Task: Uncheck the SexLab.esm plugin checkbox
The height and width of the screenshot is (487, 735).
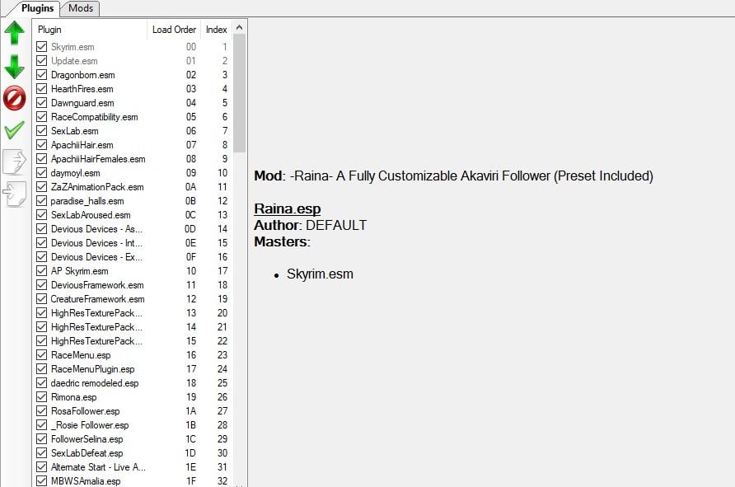Action: coord(42,131)
